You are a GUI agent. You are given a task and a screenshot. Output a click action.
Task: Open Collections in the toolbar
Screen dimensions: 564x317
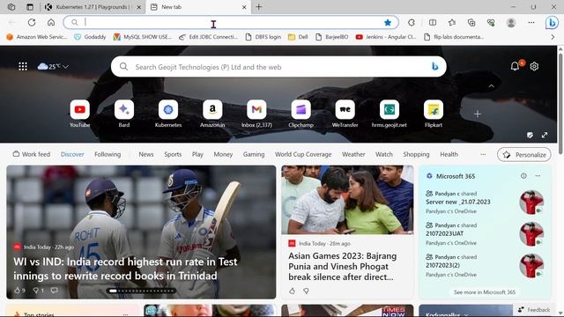[471, 23]
